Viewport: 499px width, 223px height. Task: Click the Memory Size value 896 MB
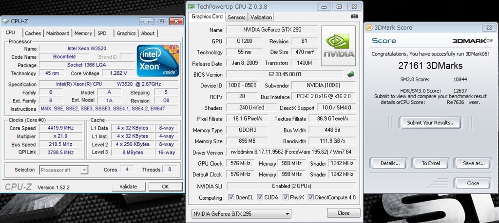point(247,141)
